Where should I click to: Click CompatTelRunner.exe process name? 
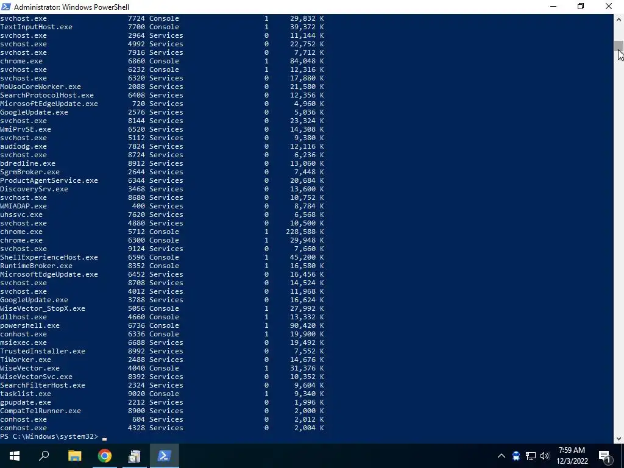point(40,411)
